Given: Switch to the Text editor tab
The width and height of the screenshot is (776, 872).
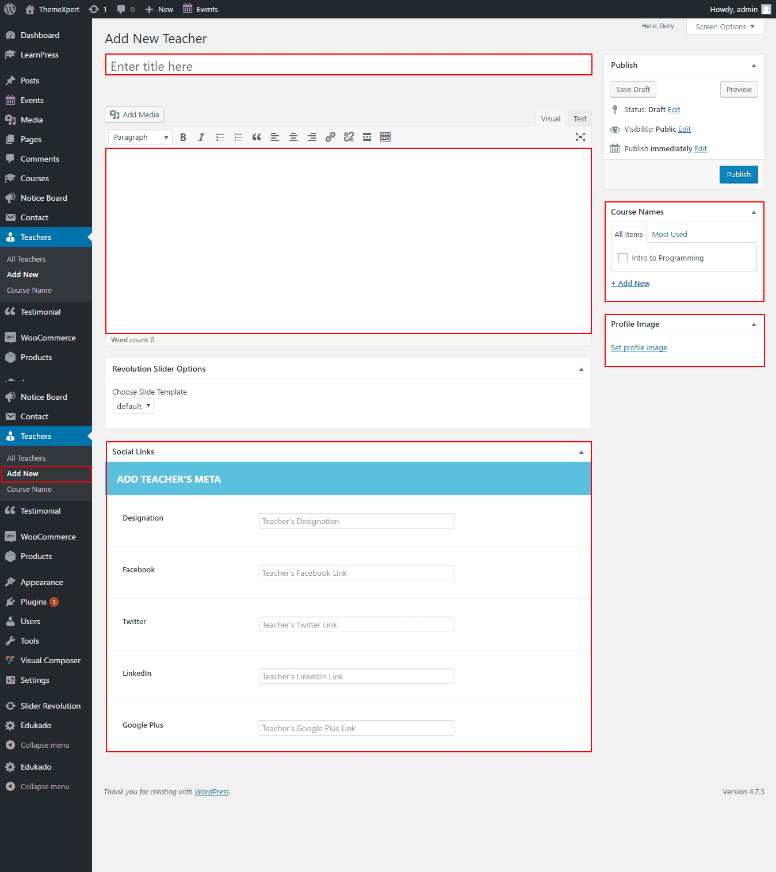Looking at the screenshot, I should 580,119.
